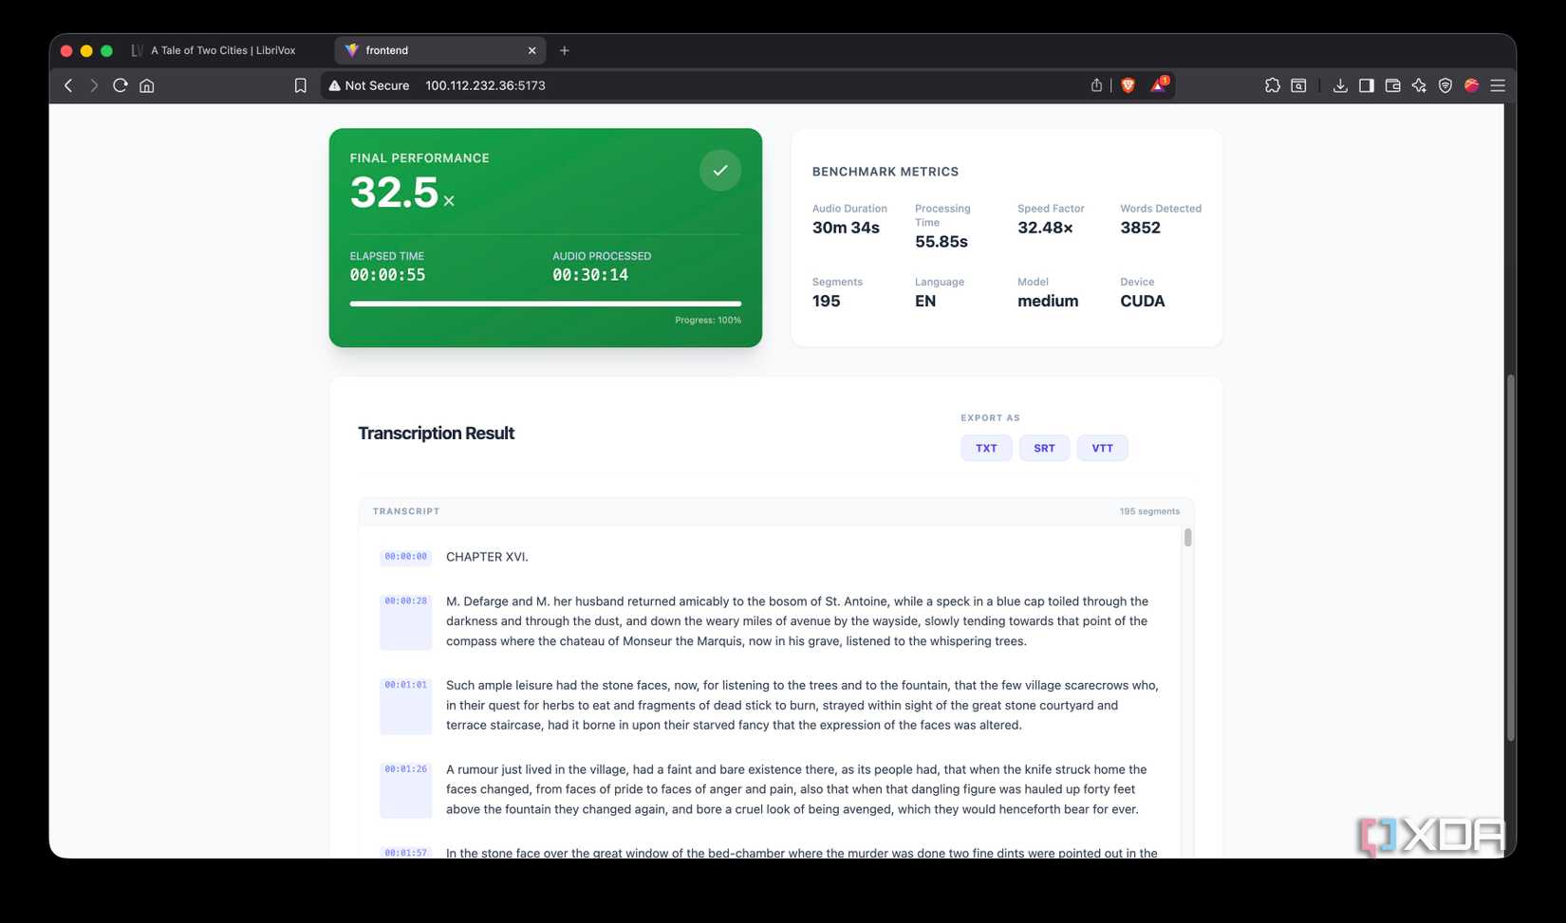The image size is (1566, 923).
Task: Bookmark the current page
Action: [300, 85]
